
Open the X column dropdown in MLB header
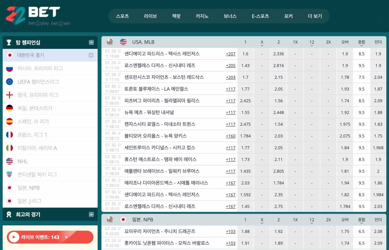262,45
